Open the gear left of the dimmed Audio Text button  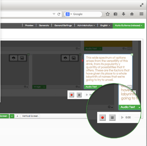(77, 49)
